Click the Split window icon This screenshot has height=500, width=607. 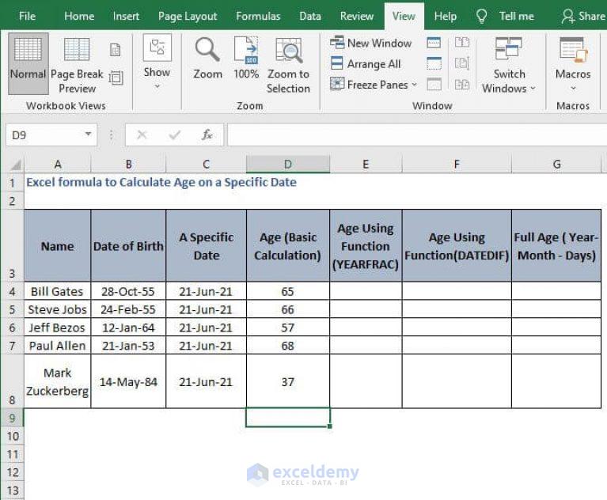434,42
